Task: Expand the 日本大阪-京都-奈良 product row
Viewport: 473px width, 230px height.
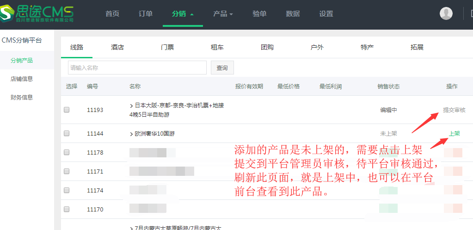Action: pyautogui.click(x=132, y=106)
